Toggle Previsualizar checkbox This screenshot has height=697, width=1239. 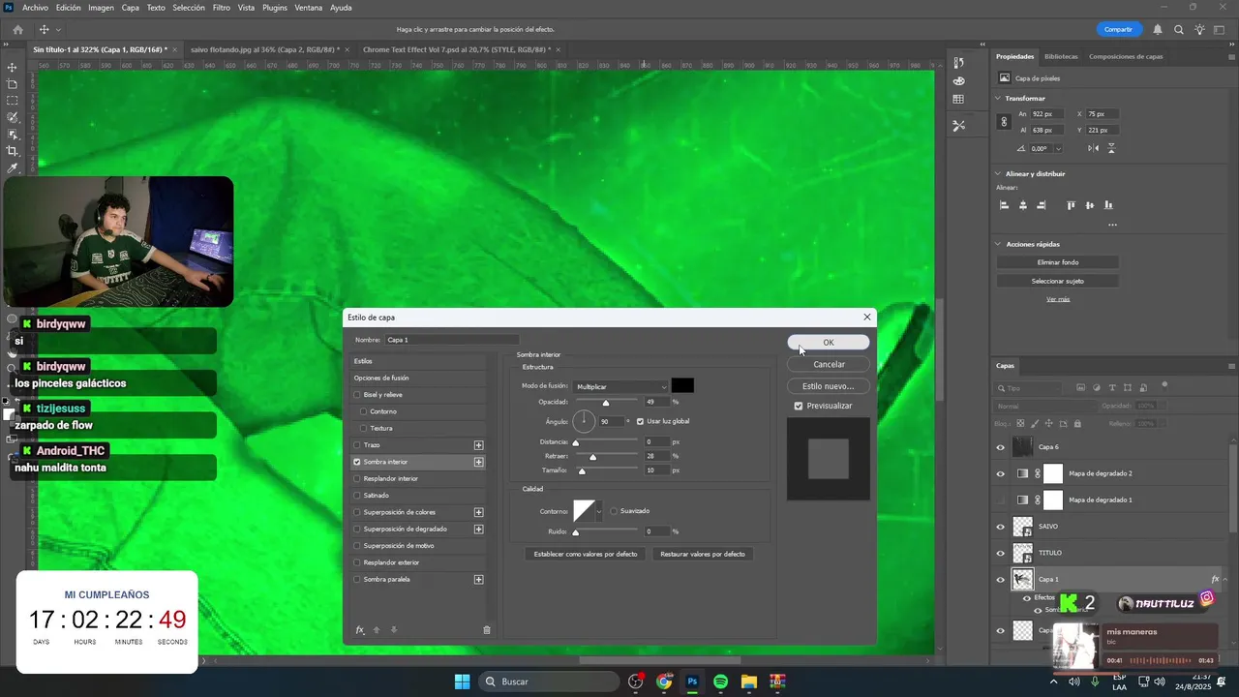click(799, 406)
